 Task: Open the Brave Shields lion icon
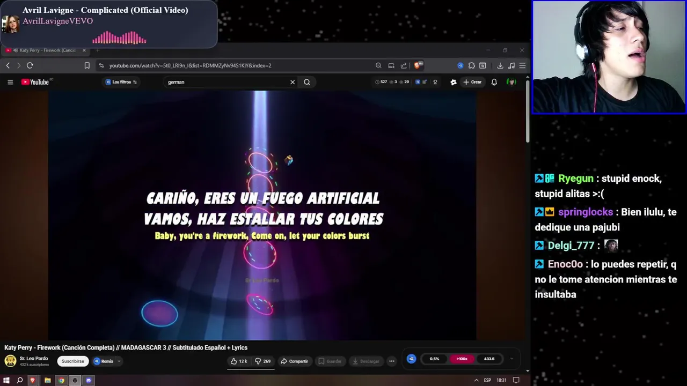pos(418,65)
